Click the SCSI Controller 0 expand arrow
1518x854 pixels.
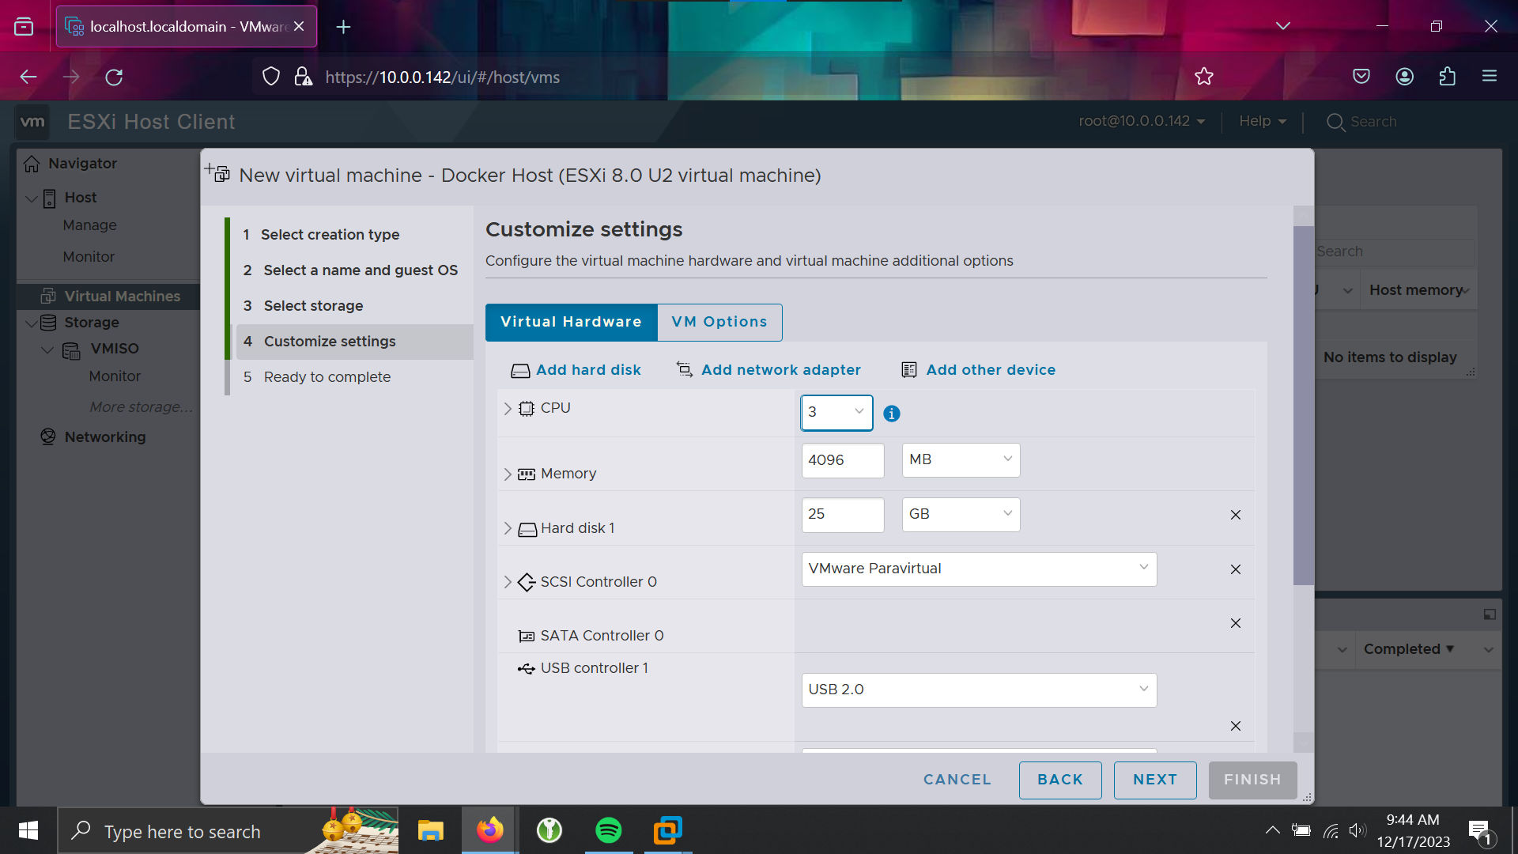[508, 582]
